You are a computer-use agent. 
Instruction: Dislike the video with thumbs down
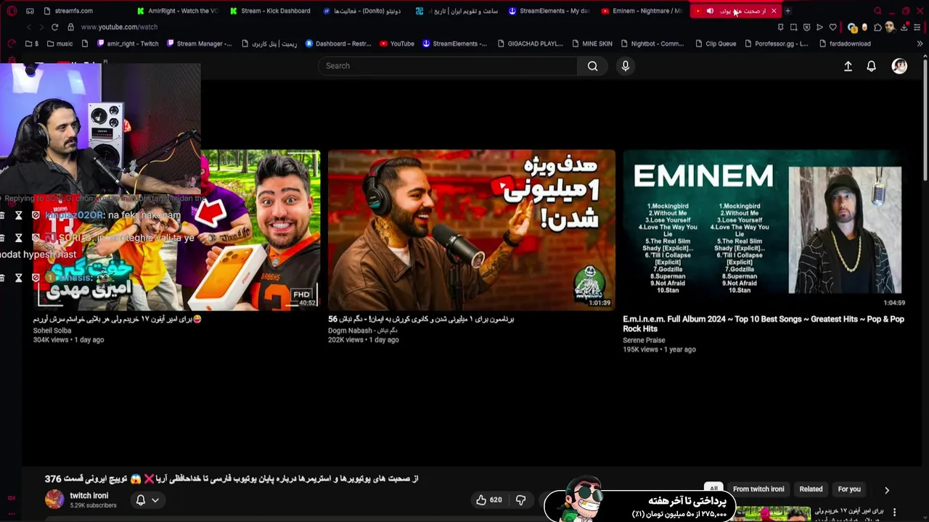click(x=520, y=500)
